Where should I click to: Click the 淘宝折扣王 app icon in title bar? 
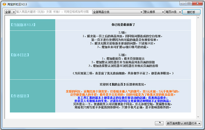point(4,4)
